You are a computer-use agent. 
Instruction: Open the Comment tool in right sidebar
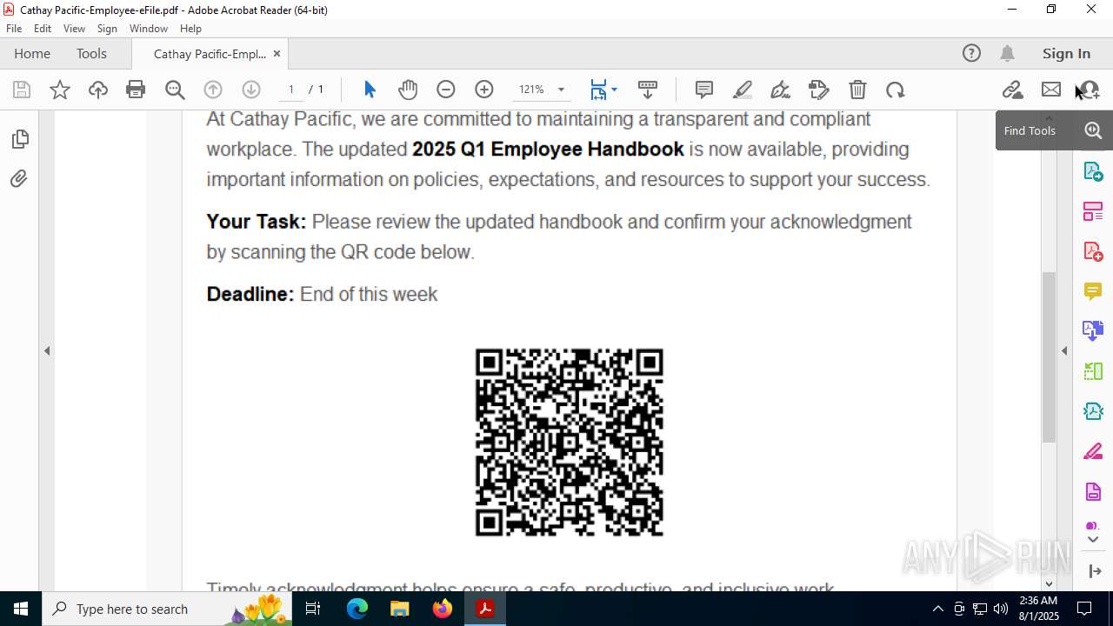(1093, 291)
